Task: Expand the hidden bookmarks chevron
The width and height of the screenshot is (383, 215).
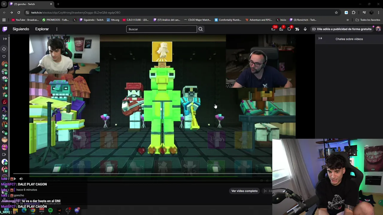Action: [x=347, y=20]
